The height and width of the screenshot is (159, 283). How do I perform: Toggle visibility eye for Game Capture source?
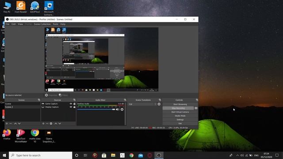pos(71,104)
